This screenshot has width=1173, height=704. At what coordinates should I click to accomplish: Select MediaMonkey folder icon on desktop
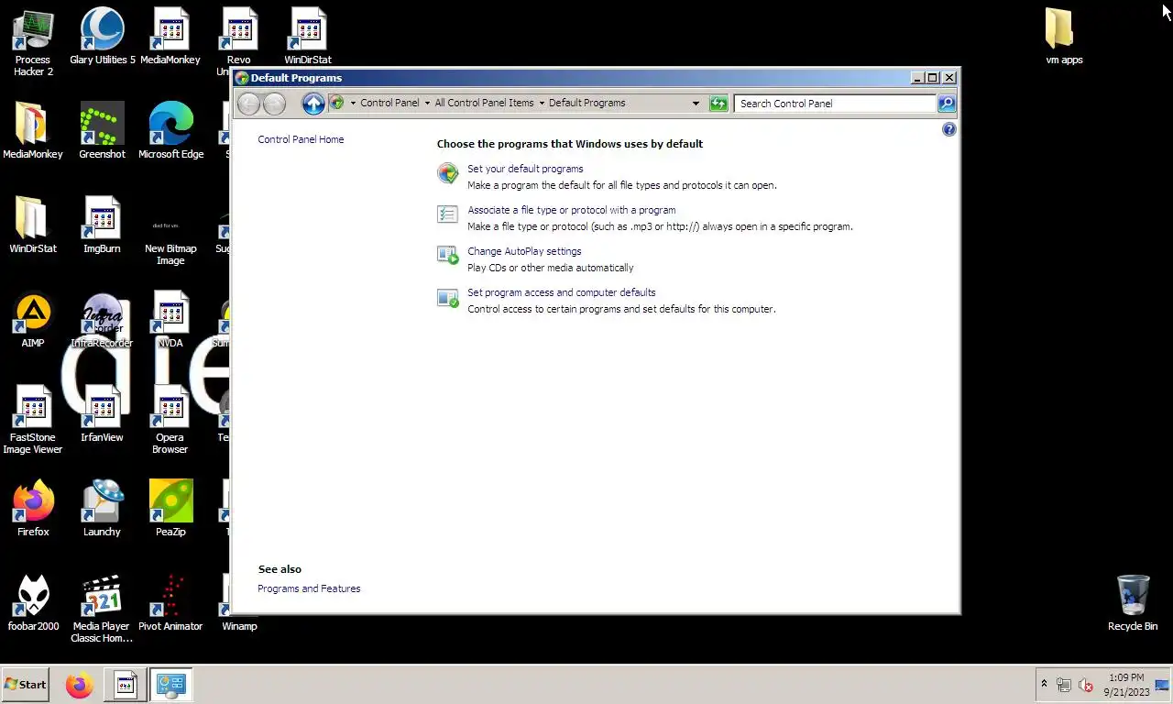point(33,131)
